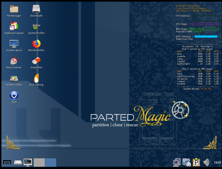Open the terminal from the taskbar
The image size is (222, 169).
pos(28,162)
